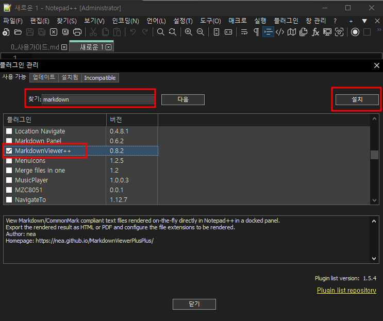Check the NavigateTo plugin checkbox

coord(9,200)
